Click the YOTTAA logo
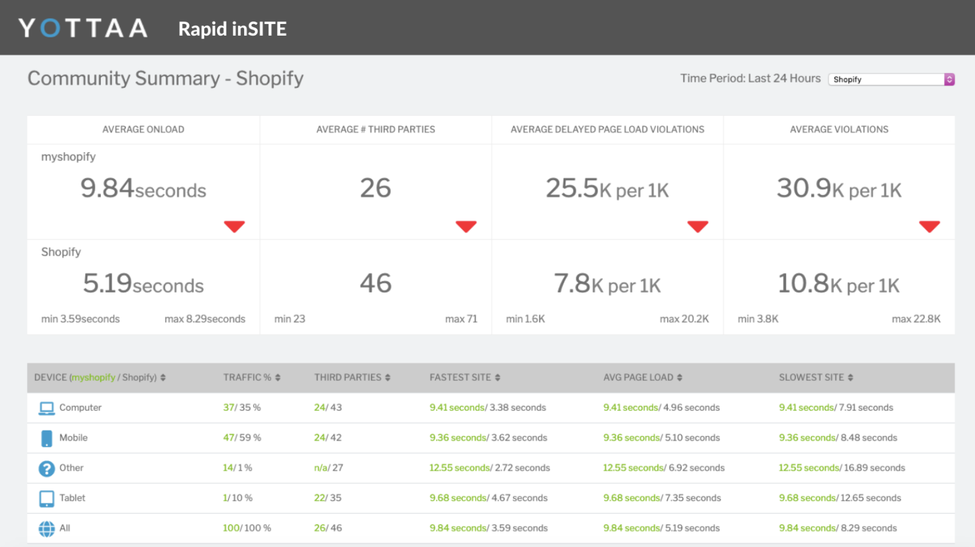The width and height of the screenshot is (975, 547). 83,28
